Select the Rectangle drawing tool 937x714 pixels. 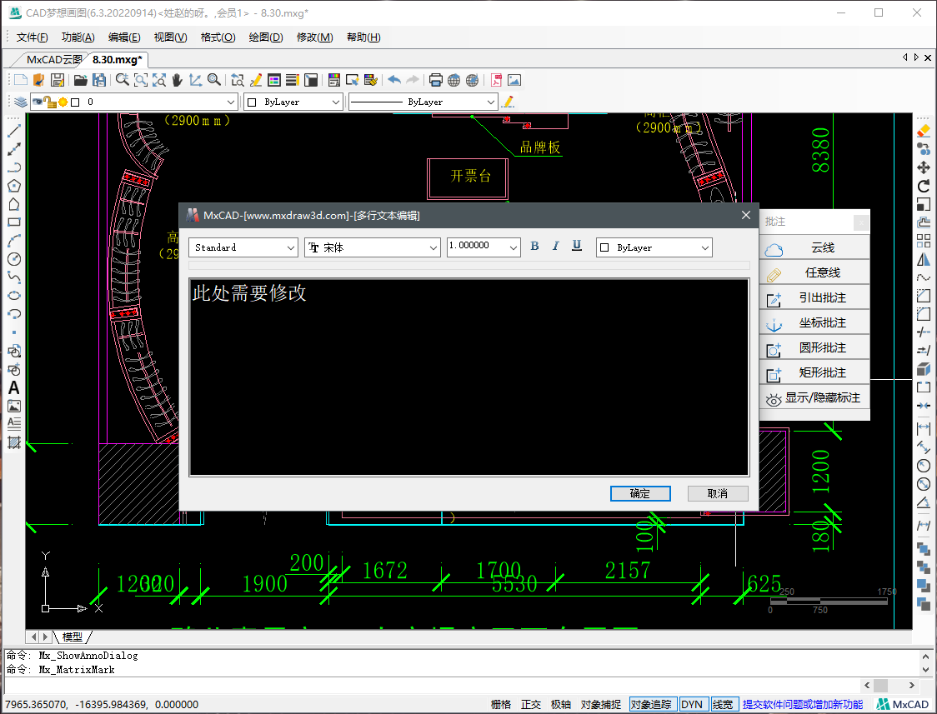[x=13, y=222]
